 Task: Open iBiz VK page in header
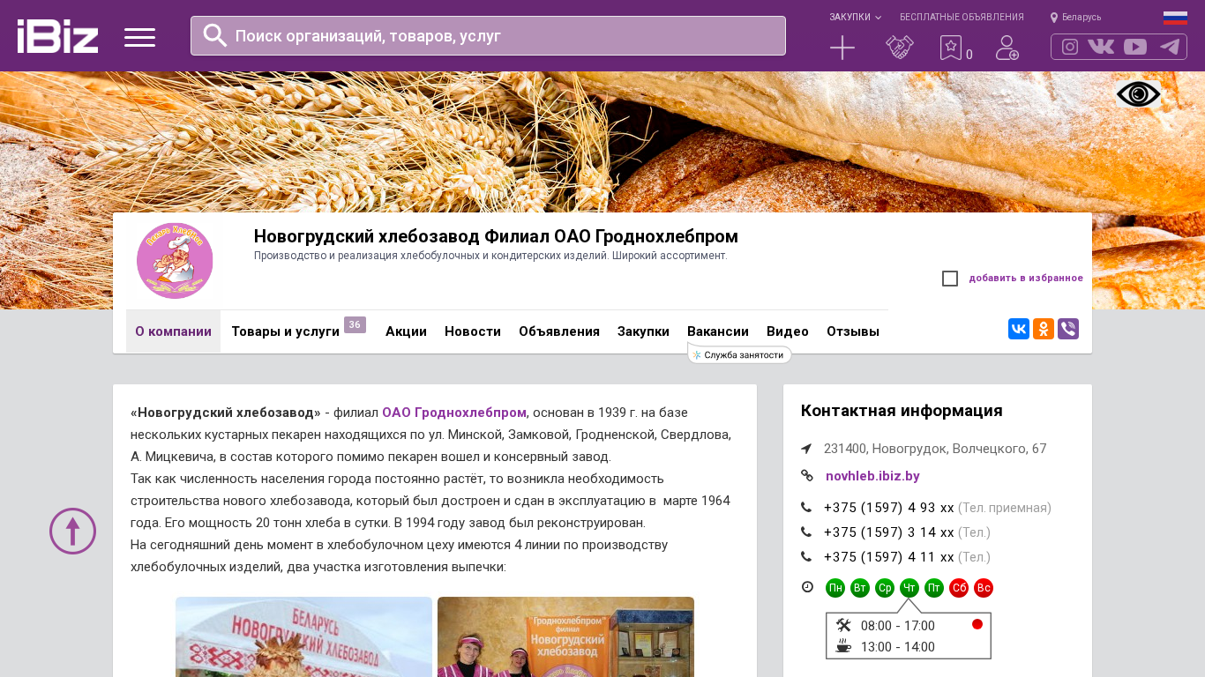coord(1101,47)
